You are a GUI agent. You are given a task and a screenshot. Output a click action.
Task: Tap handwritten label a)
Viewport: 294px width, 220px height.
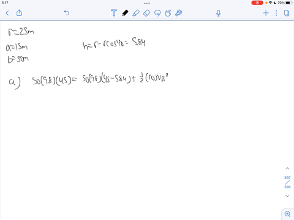pyautogui.click(x=15, y=83)
